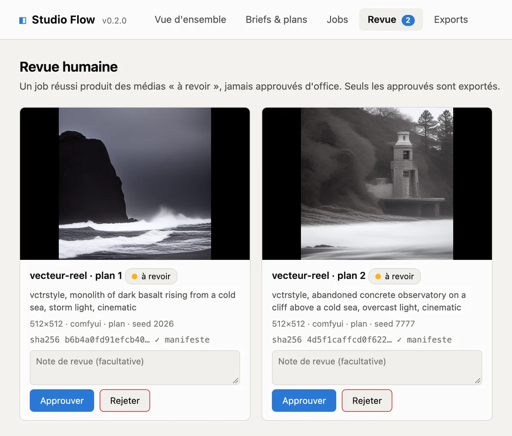Image resolution: width=512 pixels, height=436 pixels.
Task: Approve vecteur-reel plan 2
Action: (x=304, y=401)
